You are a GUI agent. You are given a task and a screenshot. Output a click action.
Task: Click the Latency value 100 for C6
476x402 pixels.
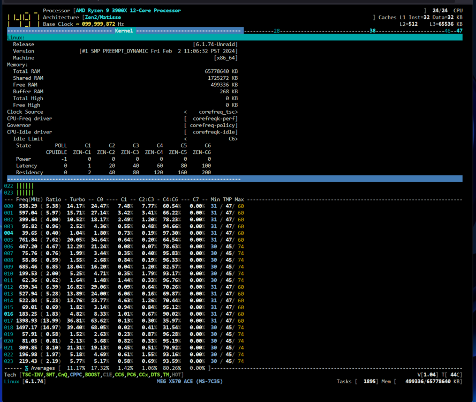click(207, 166)
